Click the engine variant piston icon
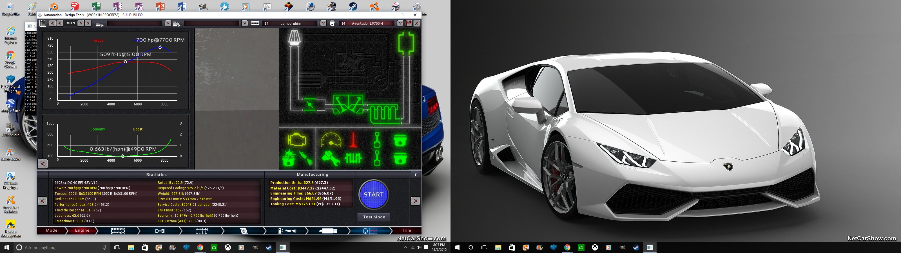 pyautogui.click(x=332, y=23)
